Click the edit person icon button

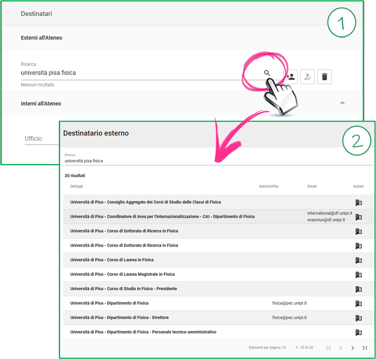(307, 77)
